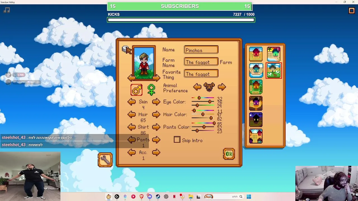Adjust the Eye Color brightness slider (24)

[x=203, y=106]
